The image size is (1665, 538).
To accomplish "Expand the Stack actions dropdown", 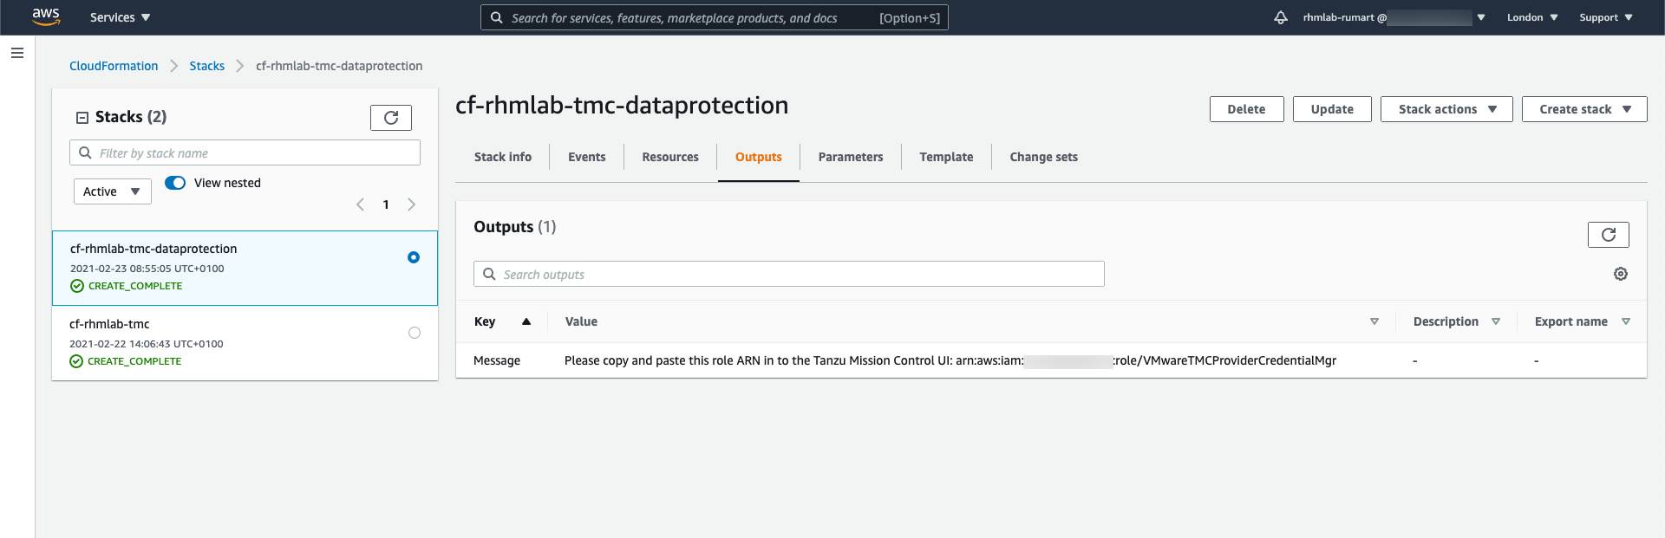I will (x=1446, y=109).
